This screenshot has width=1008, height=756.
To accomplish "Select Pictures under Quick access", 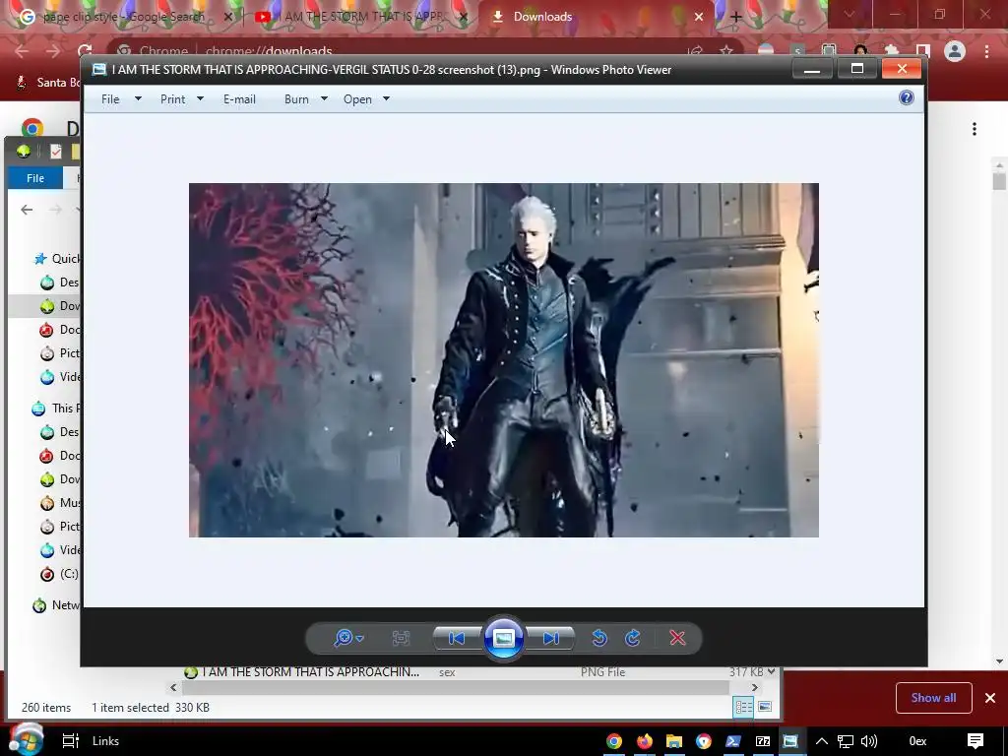I will click(60, 353).
